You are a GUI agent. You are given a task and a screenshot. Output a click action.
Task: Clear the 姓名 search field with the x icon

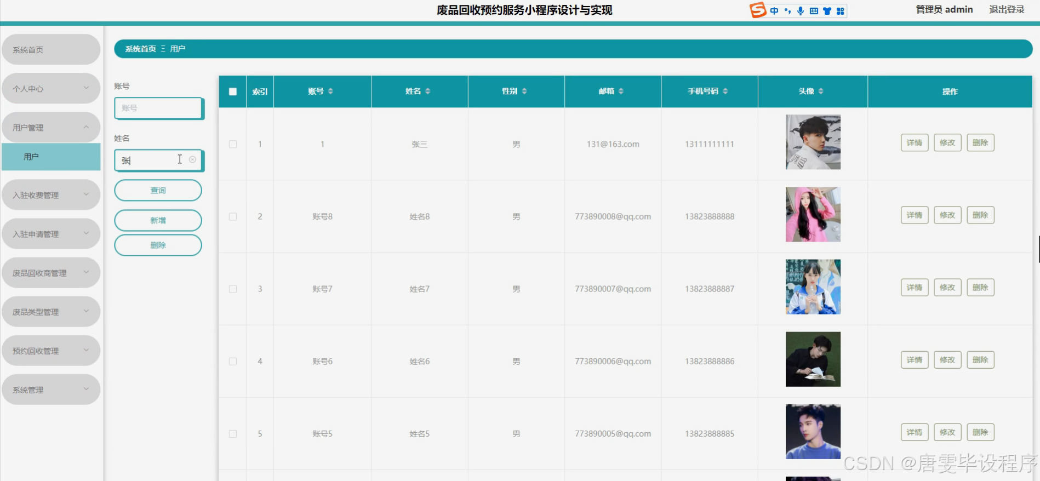[x=192, y=159]
